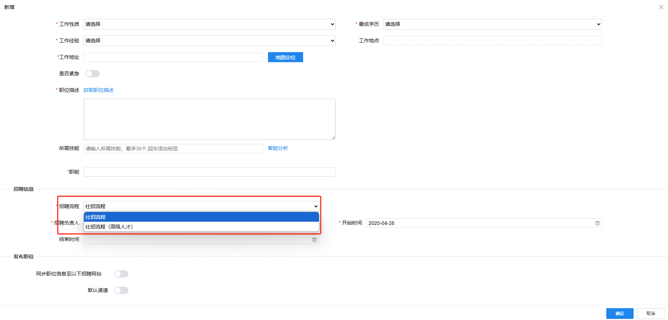
Task: Click the 开始时间 date field 2025-04-28
Action: point(484,223)
